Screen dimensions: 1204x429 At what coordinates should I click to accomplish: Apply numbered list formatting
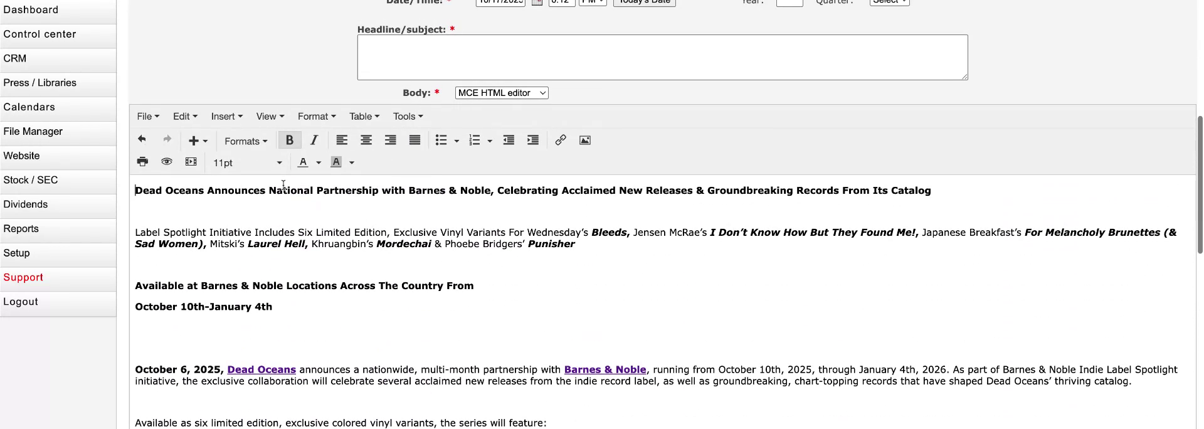pyautogui.click(x=475, y=140)
